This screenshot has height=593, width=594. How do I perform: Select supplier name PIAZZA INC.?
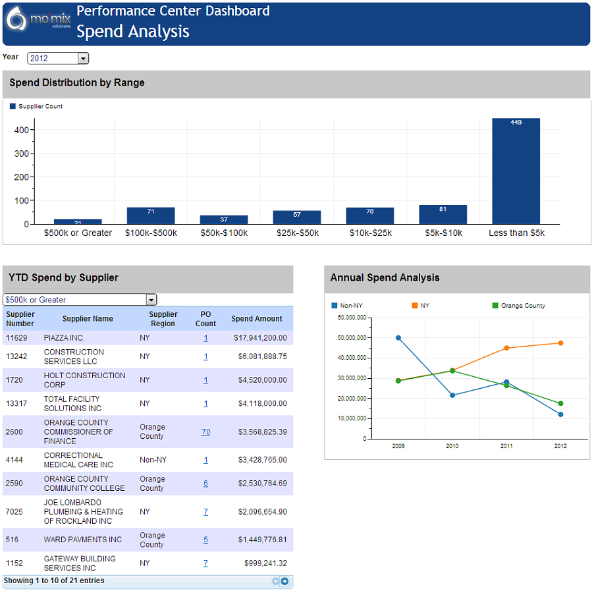64,338
